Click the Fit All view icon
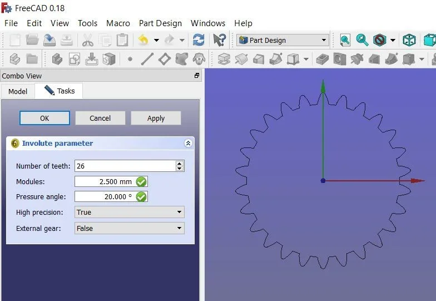The image size is (436, 301). 345,40
